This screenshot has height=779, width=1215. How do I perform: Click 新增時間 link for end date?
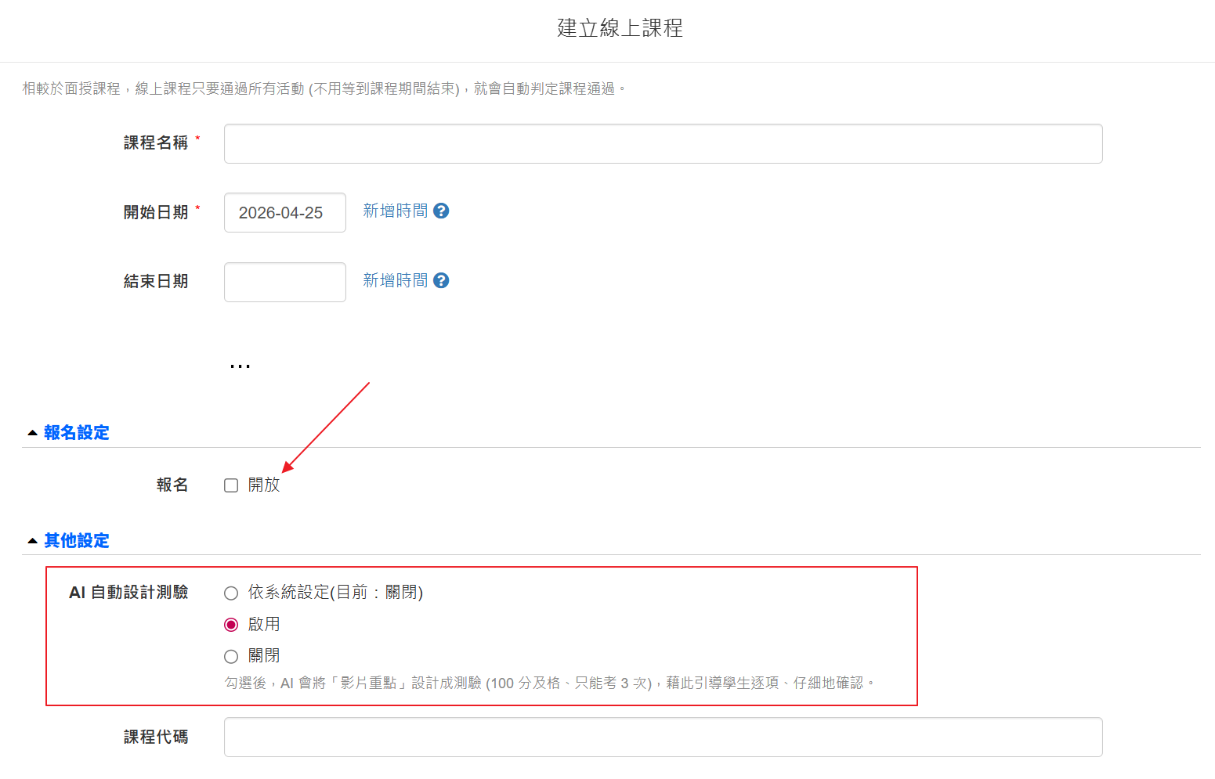tap(395, 281)
